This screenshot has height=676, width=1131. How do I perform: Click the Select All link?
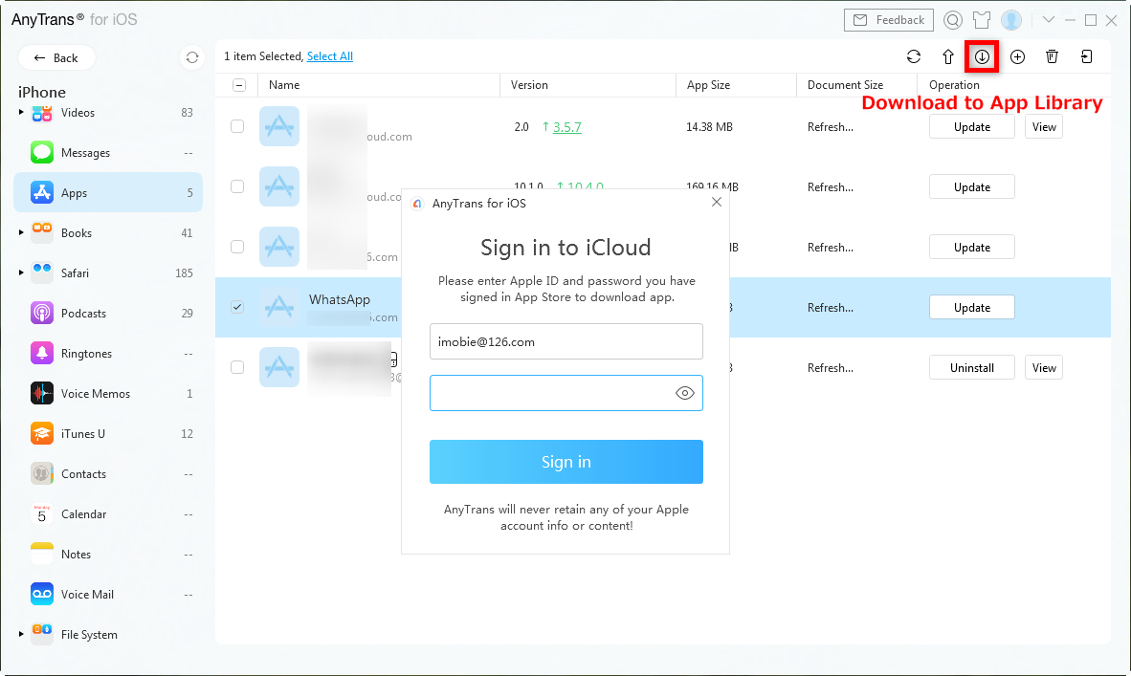click(329, 56)
